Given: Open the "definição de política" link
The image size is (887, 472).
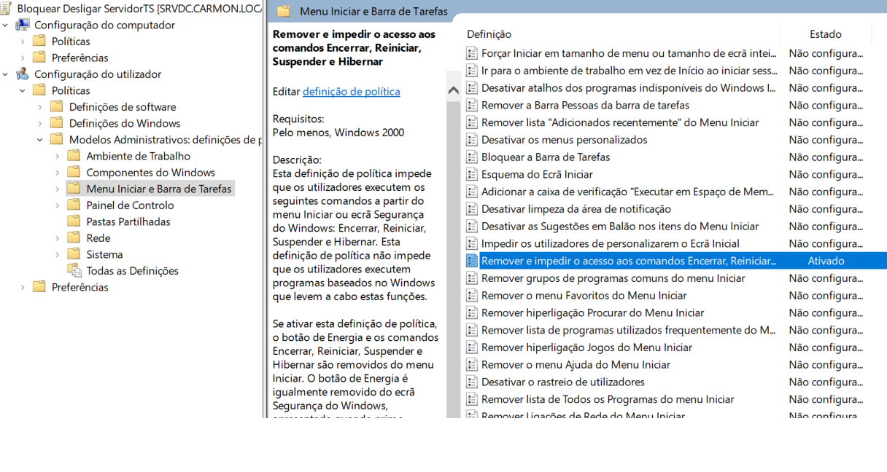Looking at the screenshot, I should click(x=351, y=91).
